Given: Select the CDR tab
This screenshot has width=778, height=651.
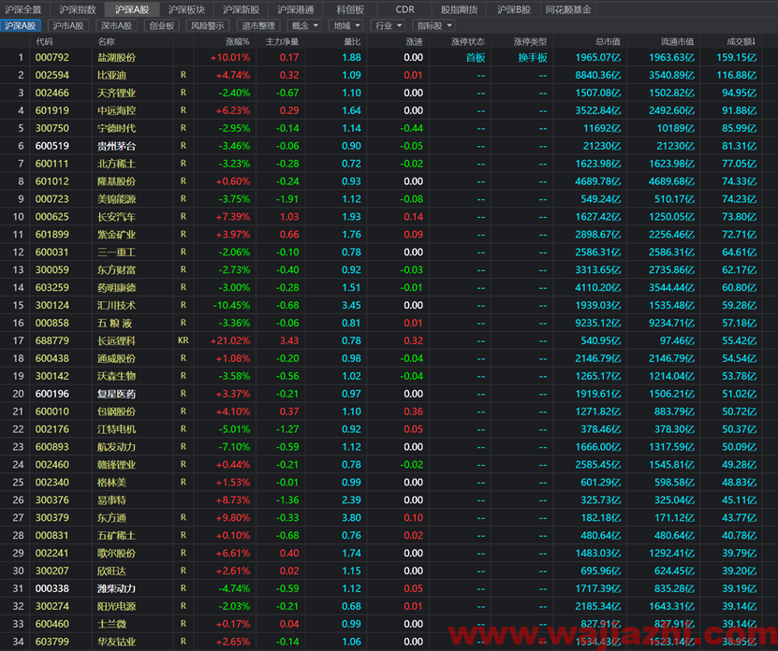Looking at the screenshot, I should click(404, 9).
